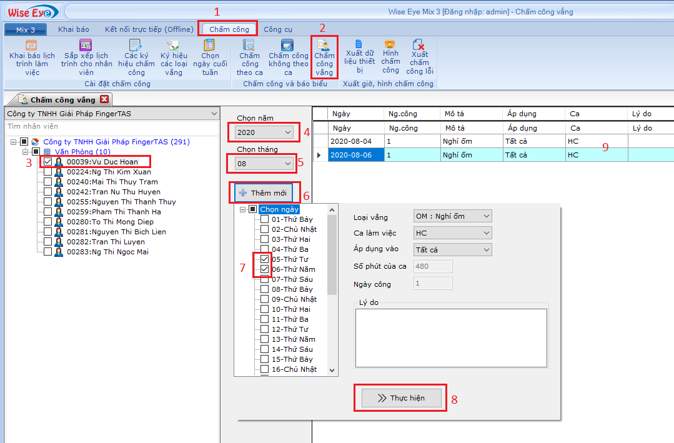The height and width of the screenshot is (443, 674).
Task: Open the Công cụ ribbon tab
Action: pos(277,29)
